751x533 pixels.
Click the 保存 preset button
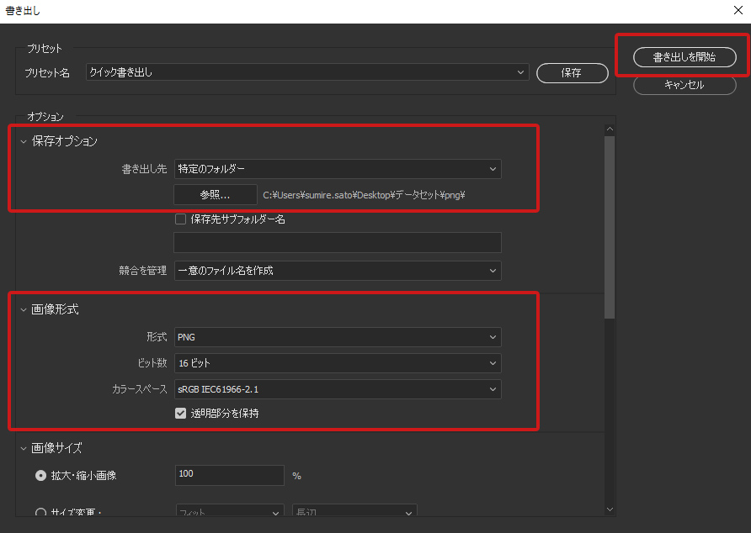coord(572,73)
